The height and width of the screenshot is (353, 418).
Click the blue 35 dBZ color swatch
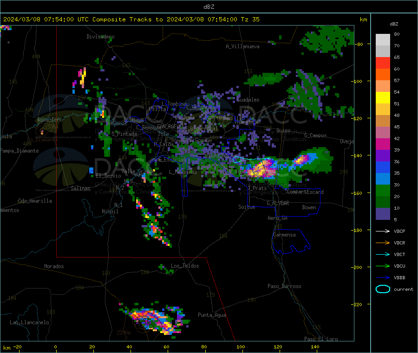click(383, 167)
